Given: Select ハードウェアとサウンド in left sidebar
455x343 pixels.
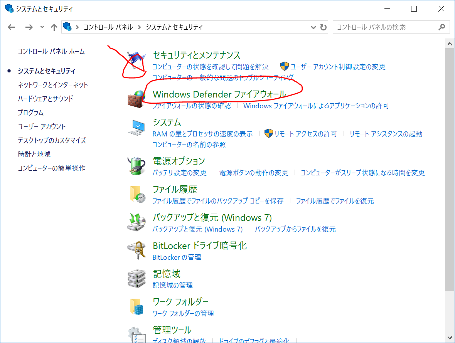Looking at the screenshot, I should click(x=45, y=99).
